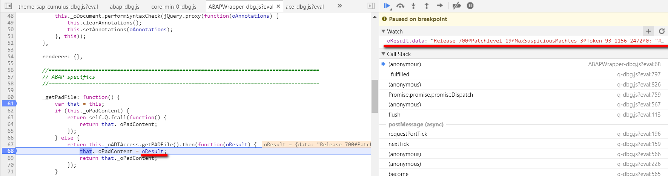Image resolution: width=668 pixels, height=176 pixels.
Task: Click the oResult variable on line 68
Action: click(x=153, y=151)
